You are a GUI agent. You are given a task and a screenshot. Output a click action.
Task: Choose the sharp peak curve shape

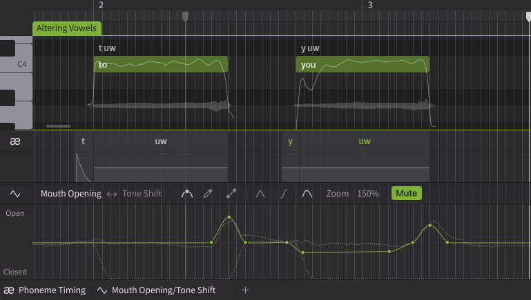pos(260,194)
